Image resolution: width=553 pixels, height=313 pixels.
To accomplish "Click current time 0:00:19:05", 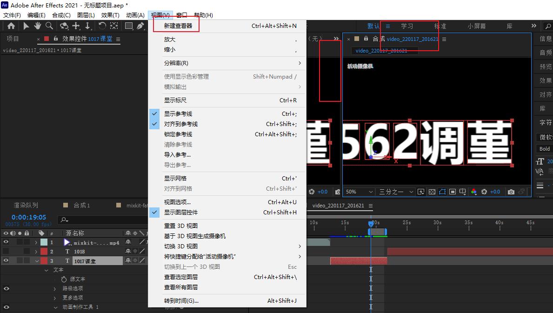I will pyautogui.click(x=28, y=217).
